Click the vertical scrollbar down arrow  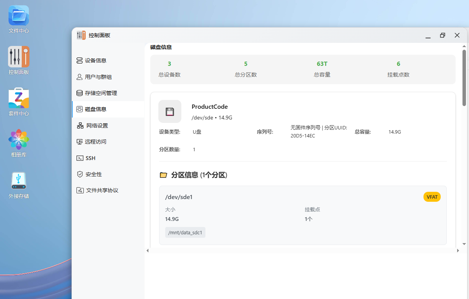point(464,244)
